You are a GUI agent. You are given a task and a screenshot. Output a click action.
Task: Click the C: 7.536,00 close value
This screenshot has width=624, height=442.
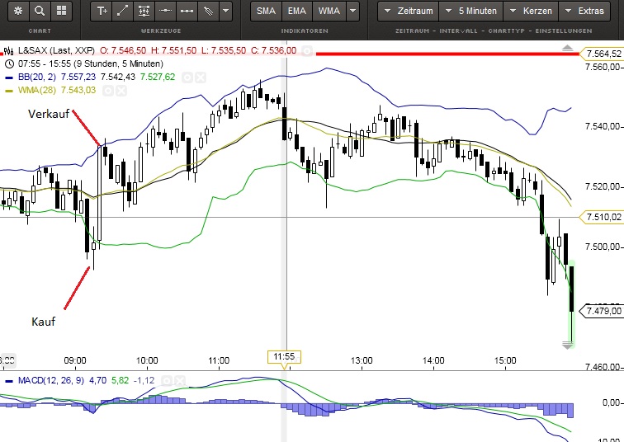click(274, 50)
